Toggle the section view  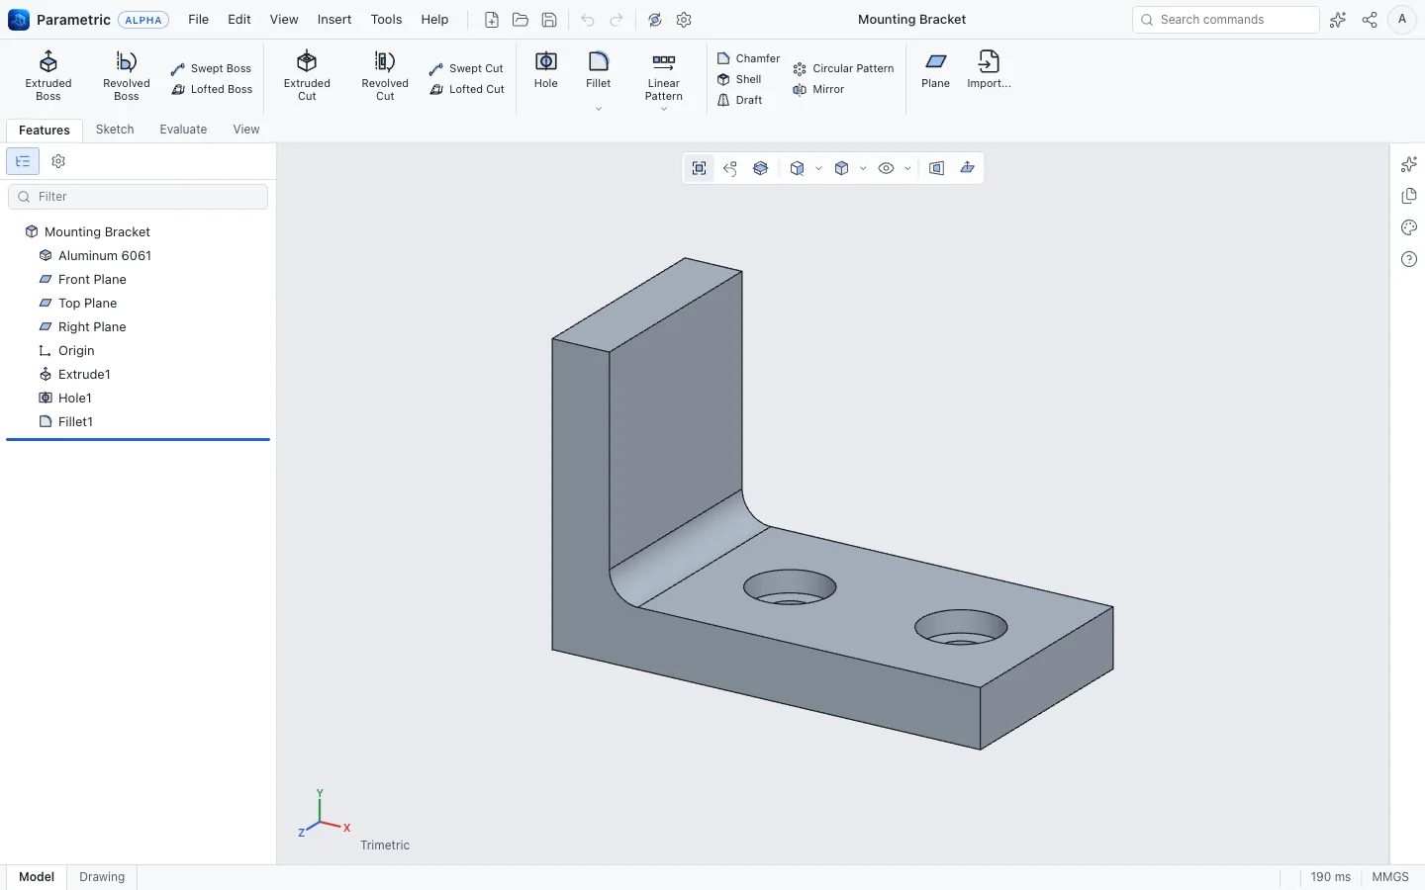pos(761,168)
